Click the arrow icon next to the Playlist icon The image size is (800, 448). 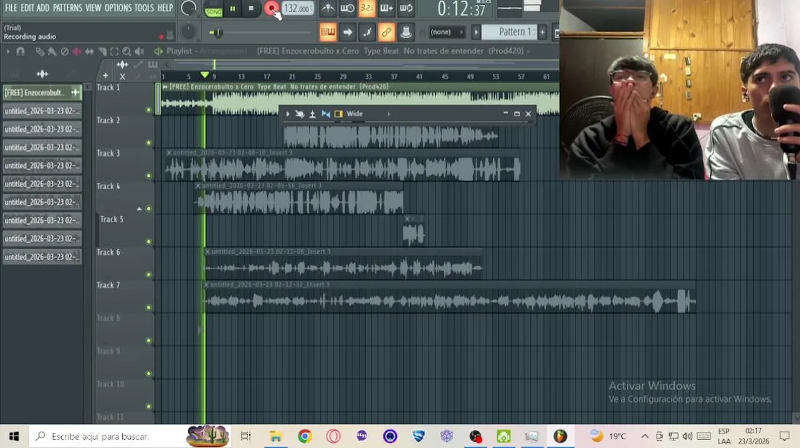(348, 32)
